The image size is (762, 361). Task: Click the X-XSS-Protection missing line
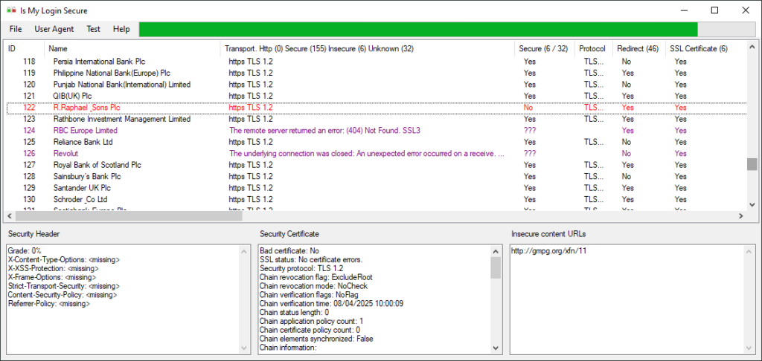click(54, 268)
